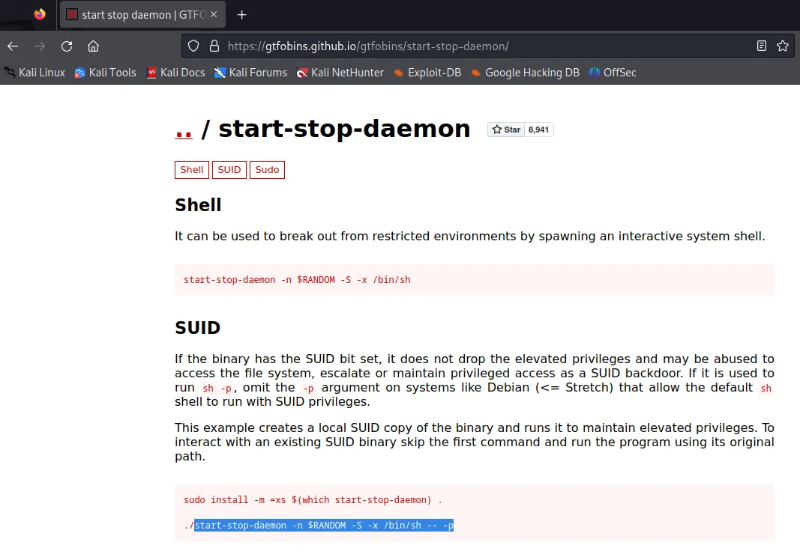Open the Google Hacking DB bookmark
The image size is (800, 557).
tap(525, 73)
